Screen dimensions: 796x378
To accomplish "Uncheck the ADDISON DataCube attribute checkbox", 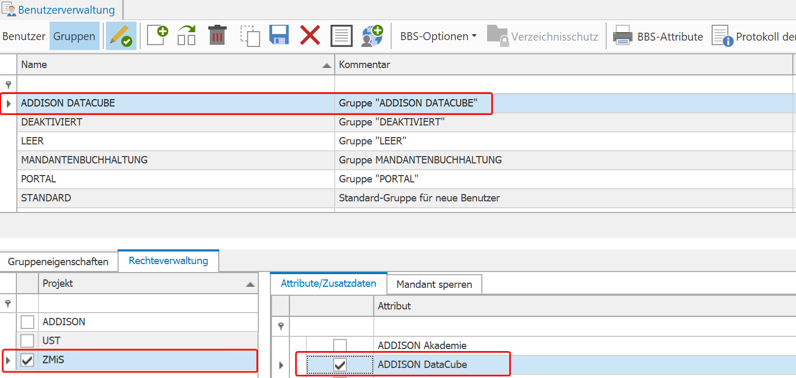I will point(340,364).
